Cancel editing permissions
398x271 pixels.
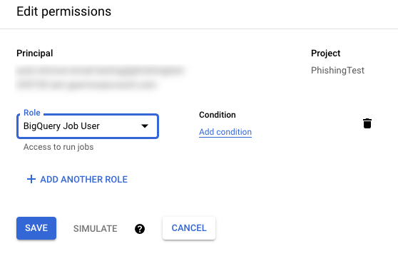[189, 228]
